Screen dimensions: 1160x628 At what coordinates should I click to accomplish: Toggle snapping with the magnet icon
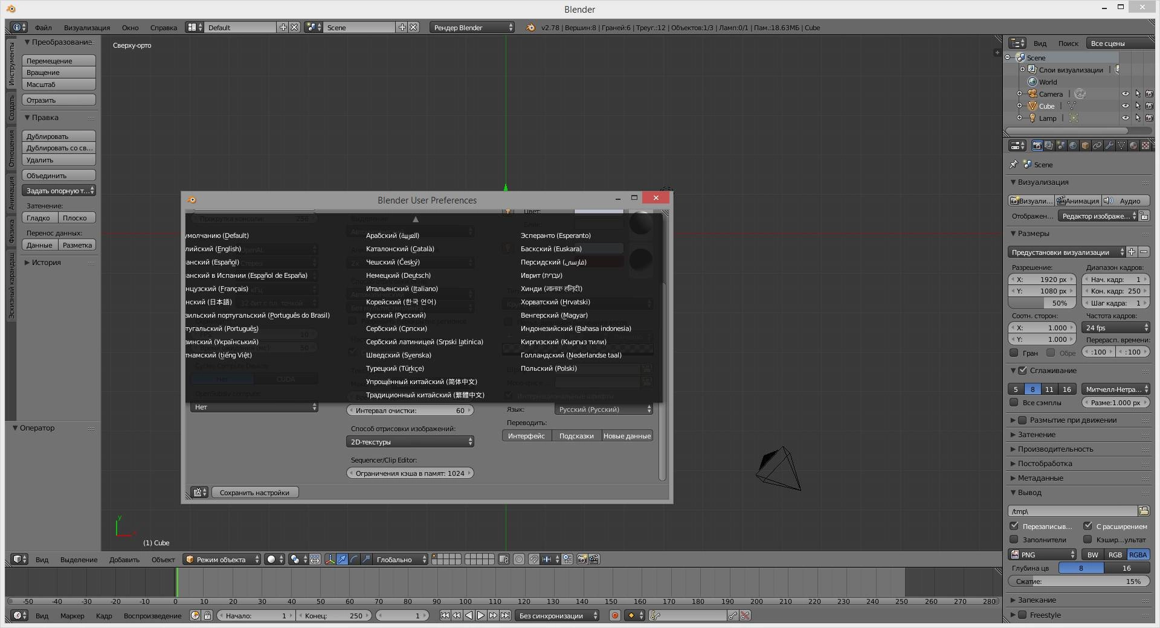[533, 560]
